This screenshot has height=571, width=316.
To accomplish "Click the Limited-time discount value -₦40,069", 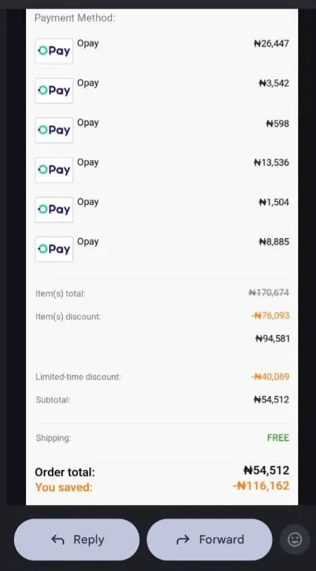I will click(x=271, y=376).
